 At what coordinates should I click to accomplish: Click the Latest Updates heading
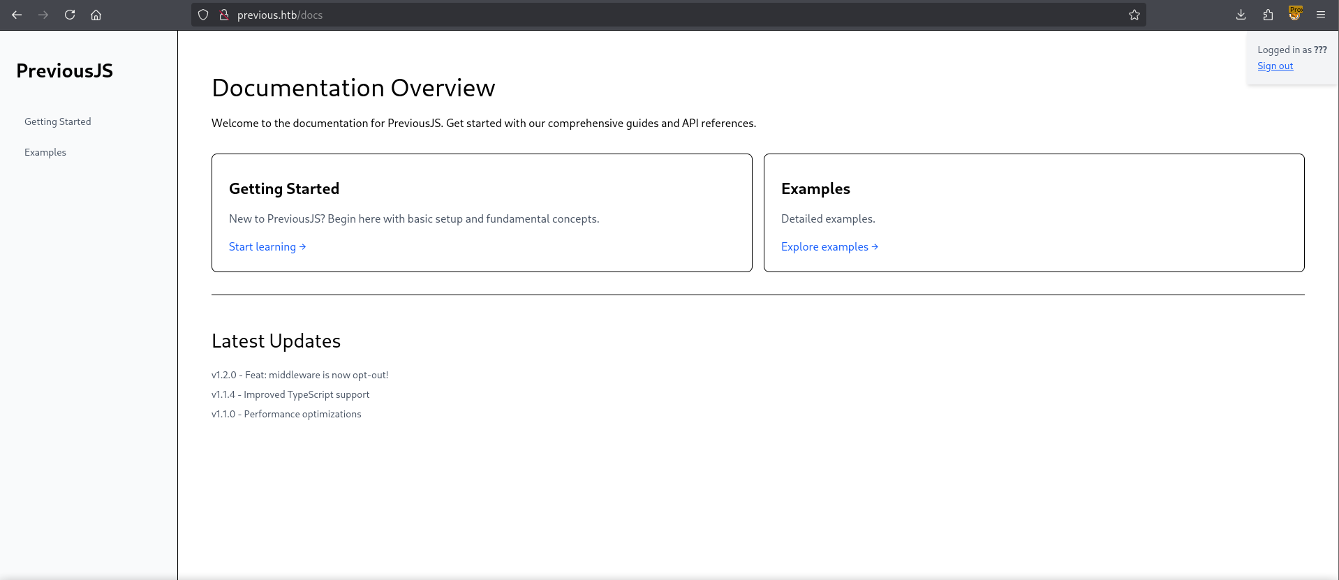[276, 341]
